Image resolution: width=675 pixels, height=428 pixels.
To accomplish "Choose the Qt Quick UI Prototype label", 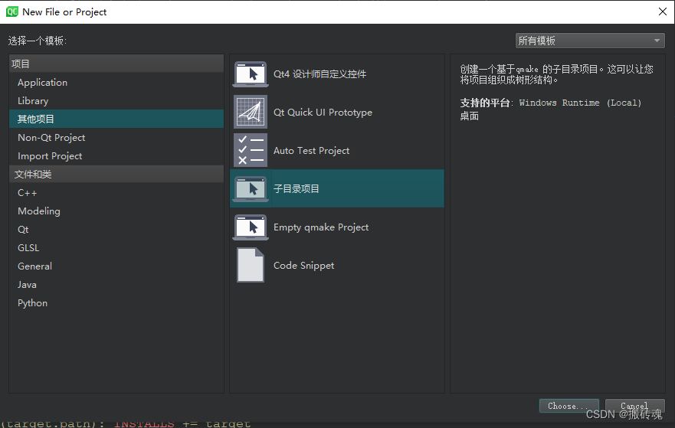I will point(323,113).
